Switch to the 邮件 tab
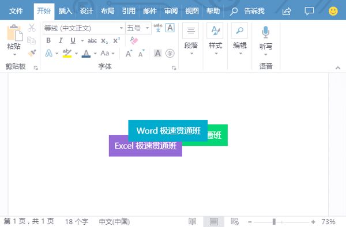 149,11
